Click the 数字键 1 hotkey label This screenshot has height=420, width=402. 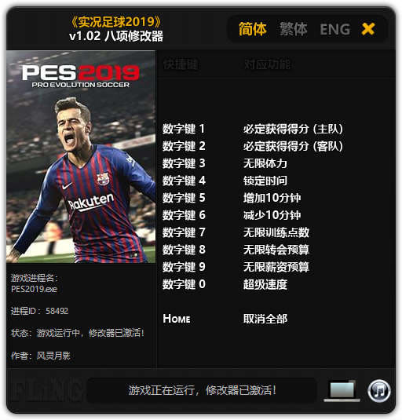click(184, 129)
